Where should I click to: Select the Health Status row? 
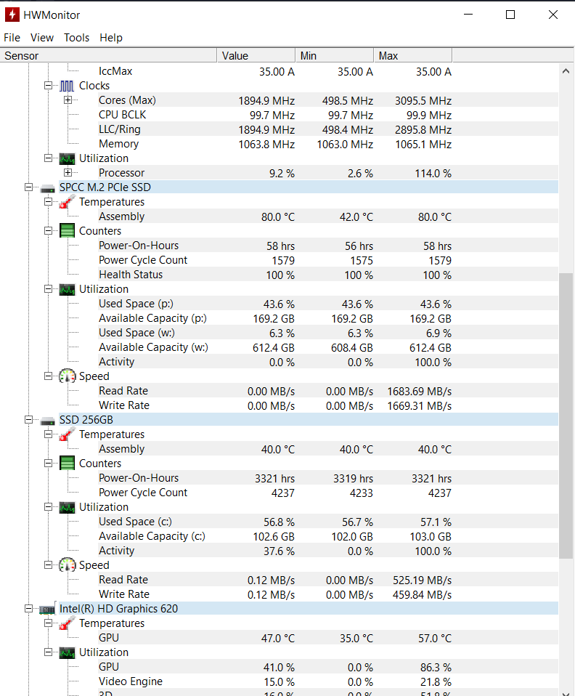tap(131, 275)
